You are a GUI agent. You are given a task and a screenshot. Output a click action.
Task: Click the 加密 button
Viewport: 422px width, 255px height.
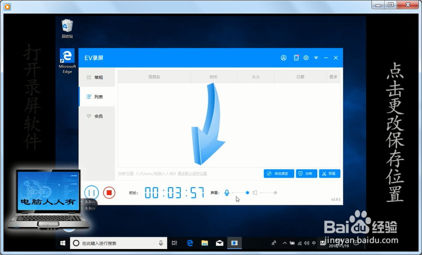(x=306, y=174)
